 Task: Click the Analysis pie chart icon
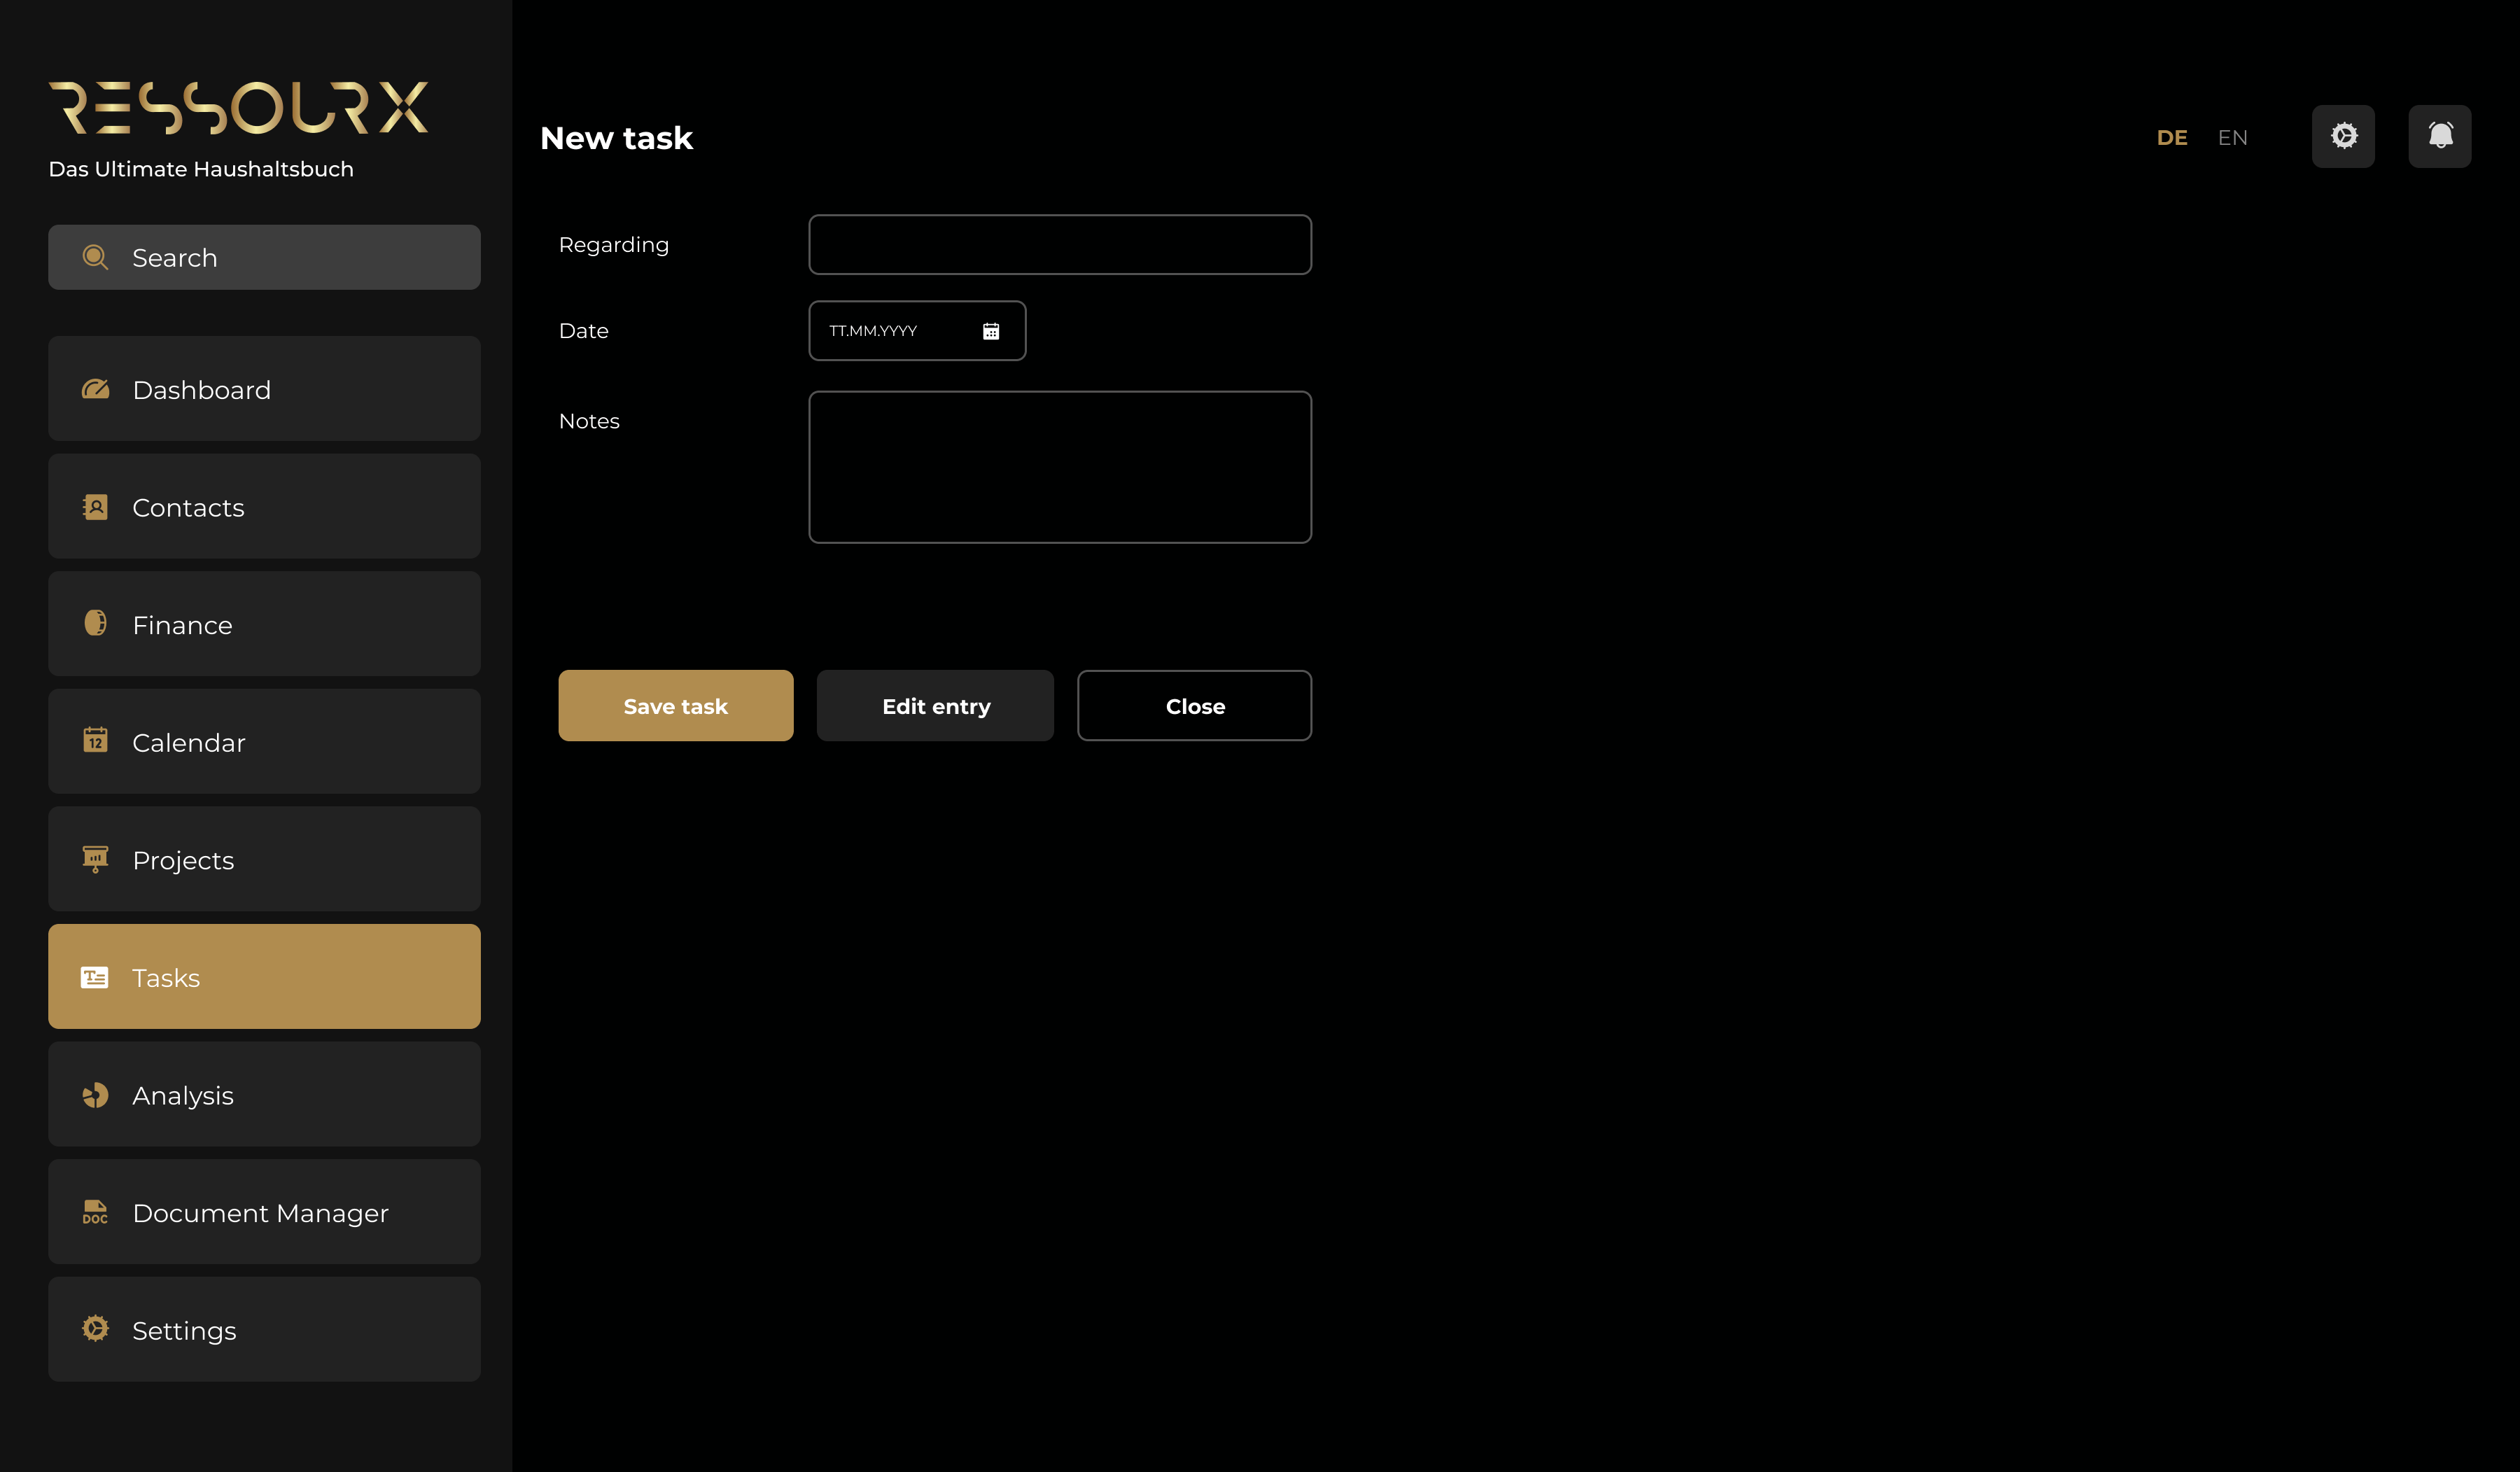click(x=95, y=1095)
